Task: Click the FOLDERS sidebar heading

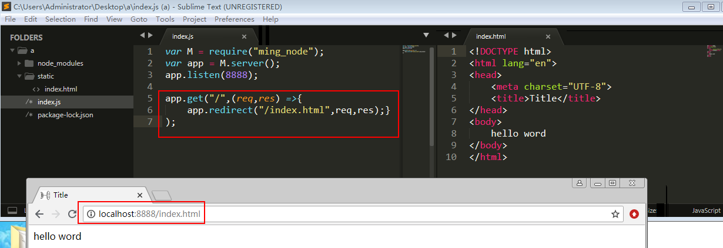Action: tap(26, 38)
